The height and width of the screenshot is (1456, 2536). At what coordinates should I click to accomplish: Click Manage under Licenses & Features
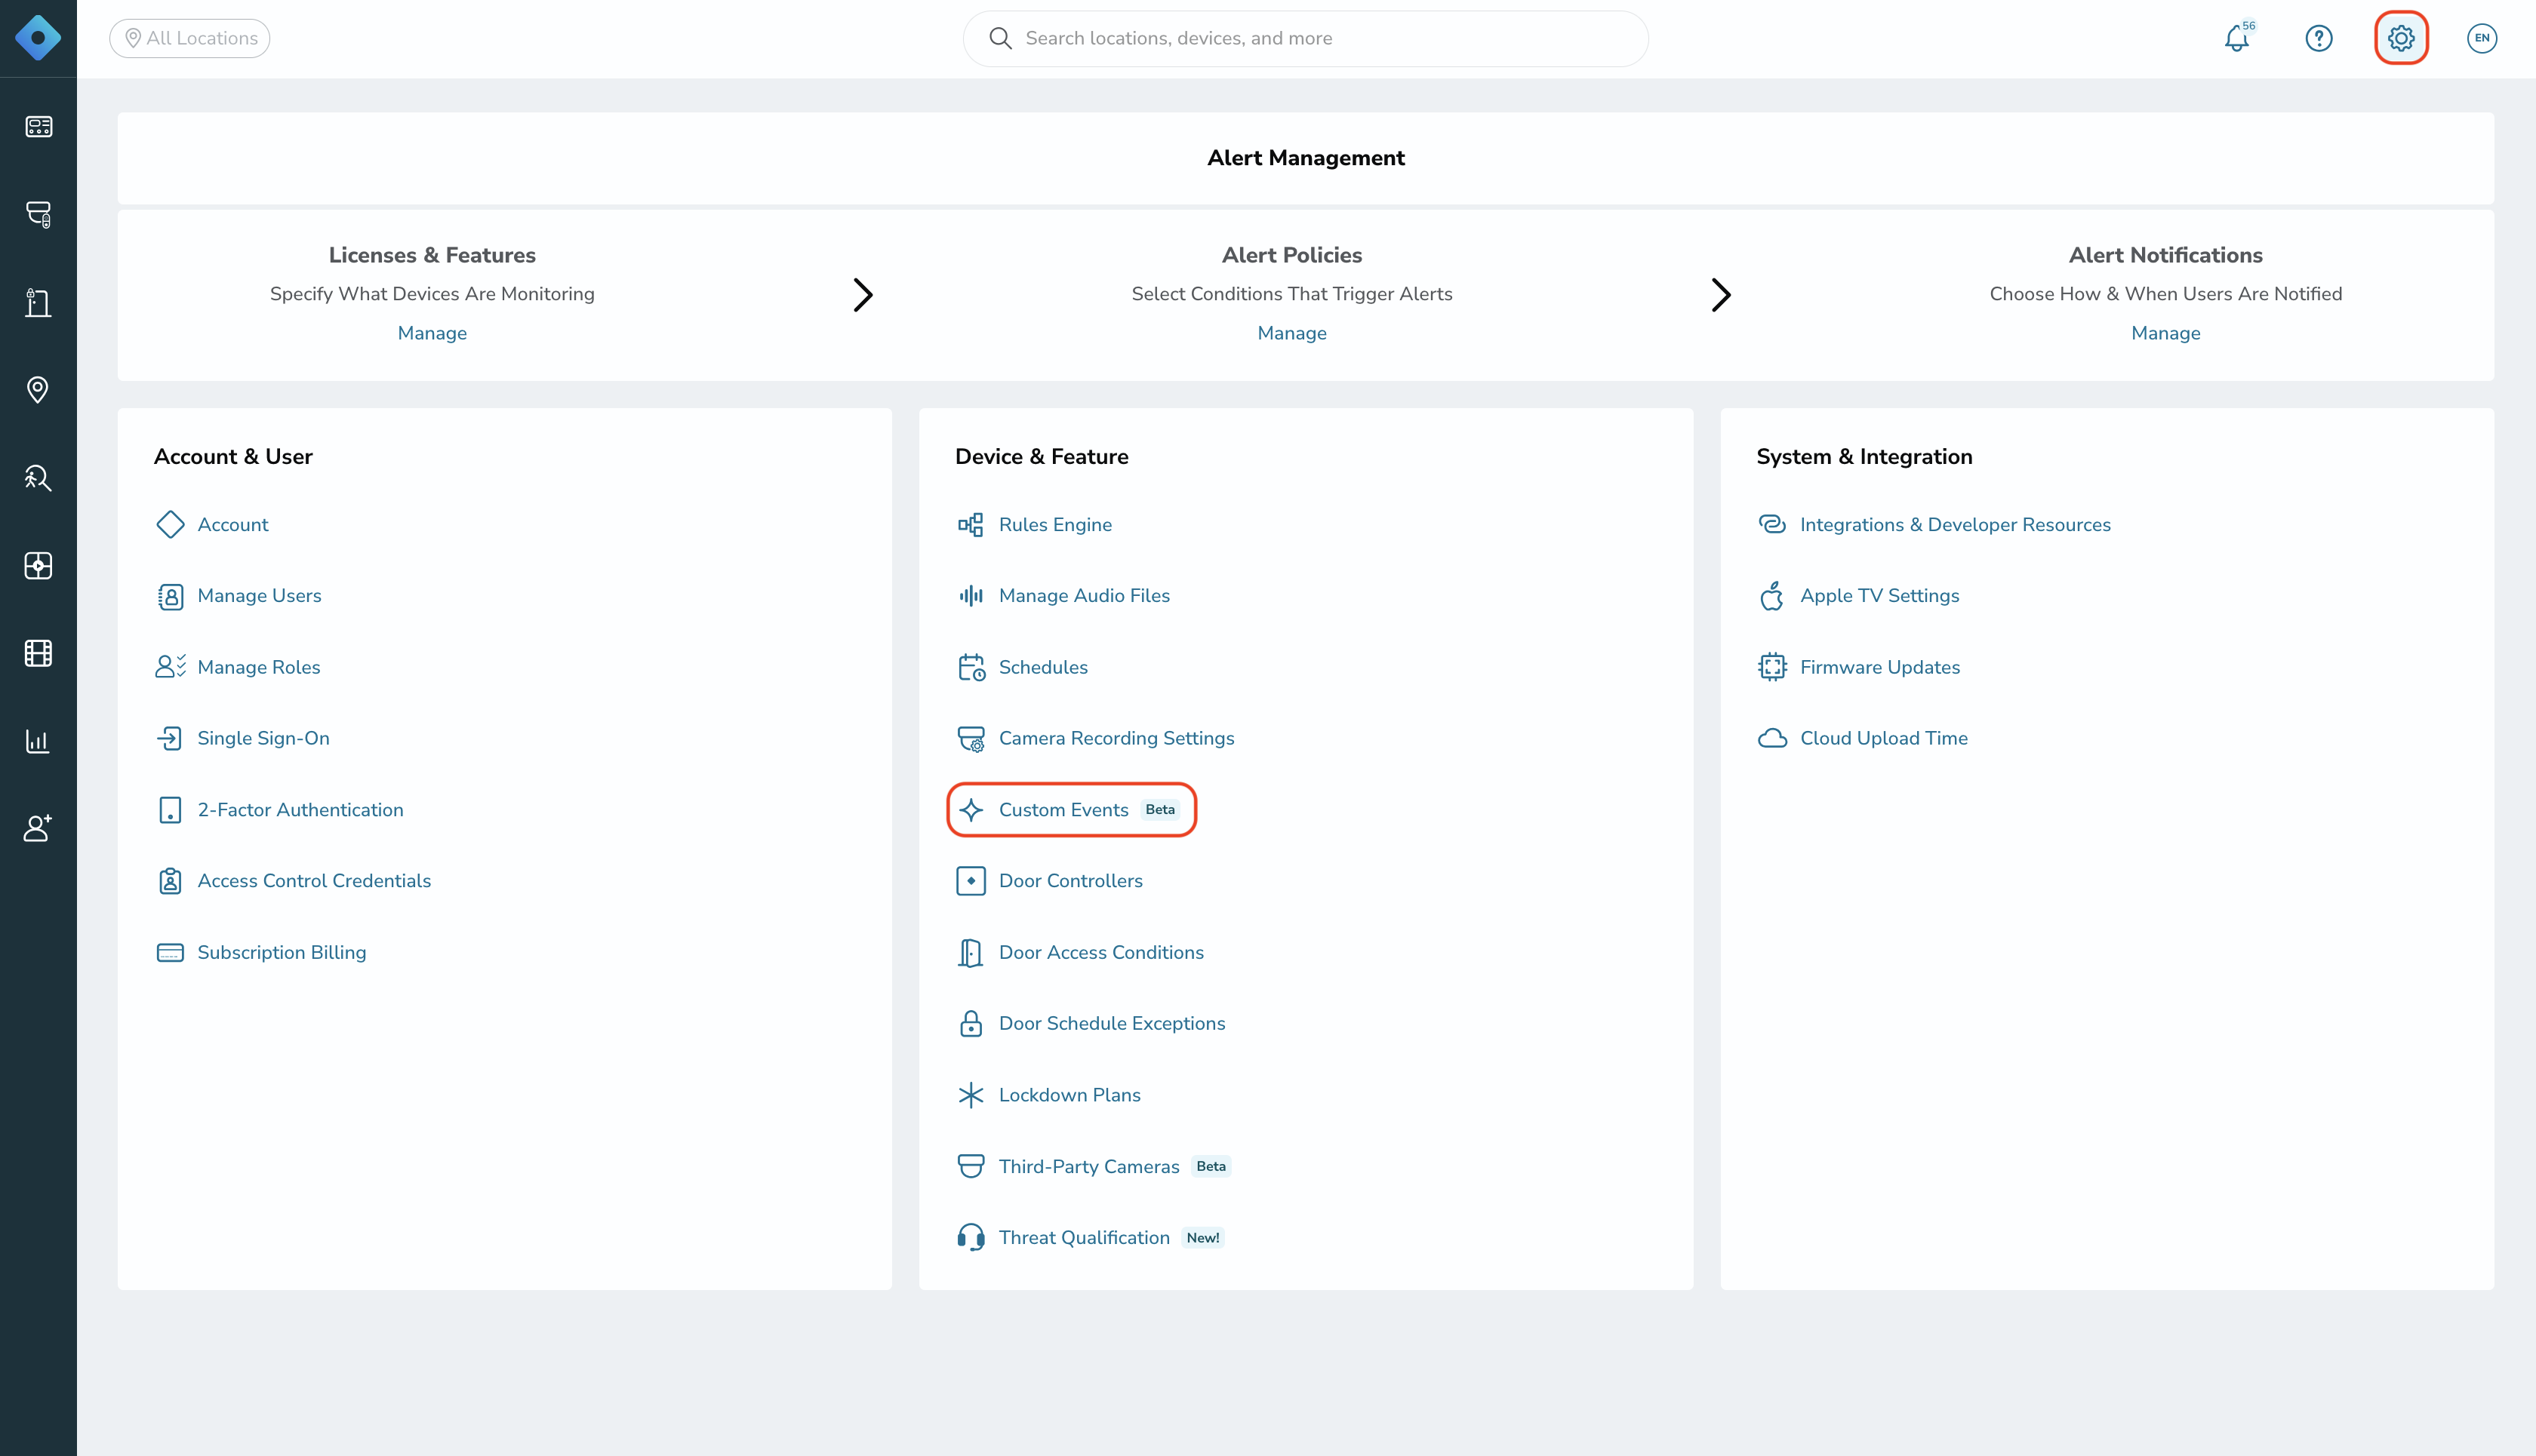(x=432, y=333)
